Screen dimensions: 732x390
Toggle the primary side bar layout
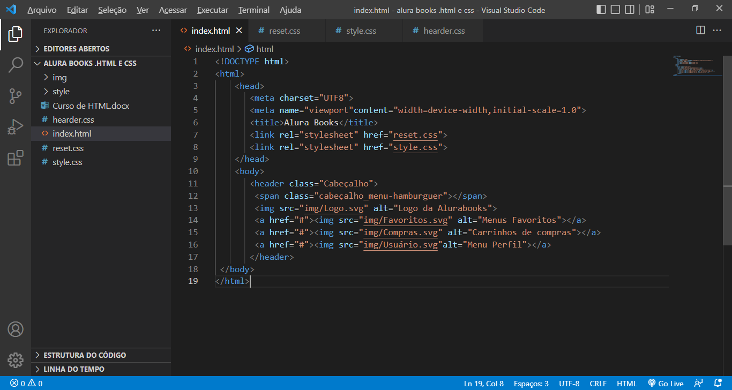coord(601,10)
